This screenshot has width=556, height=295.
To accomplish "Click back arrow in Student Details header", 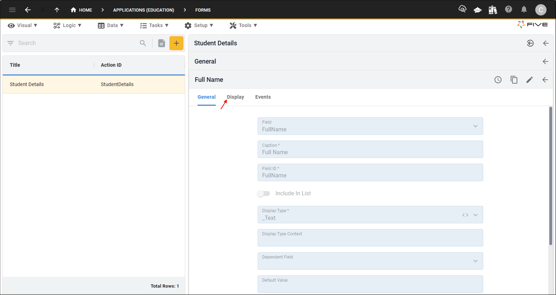I will coord(546,43).
